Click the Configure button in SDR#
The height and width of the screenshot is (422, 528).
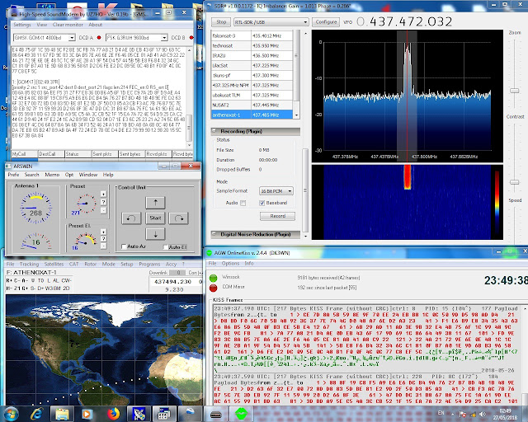tap(326, 22)
